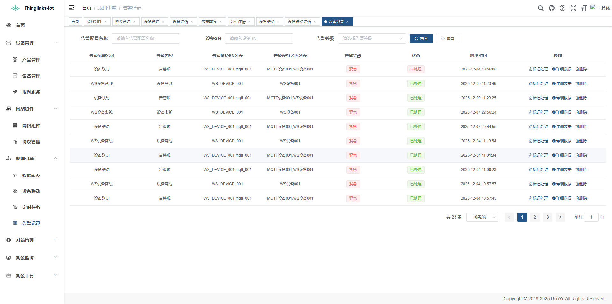Open 定时任务 in the sidebar
Screen dimensions: 612x304
pyautogui.click(x=31, y=207)
